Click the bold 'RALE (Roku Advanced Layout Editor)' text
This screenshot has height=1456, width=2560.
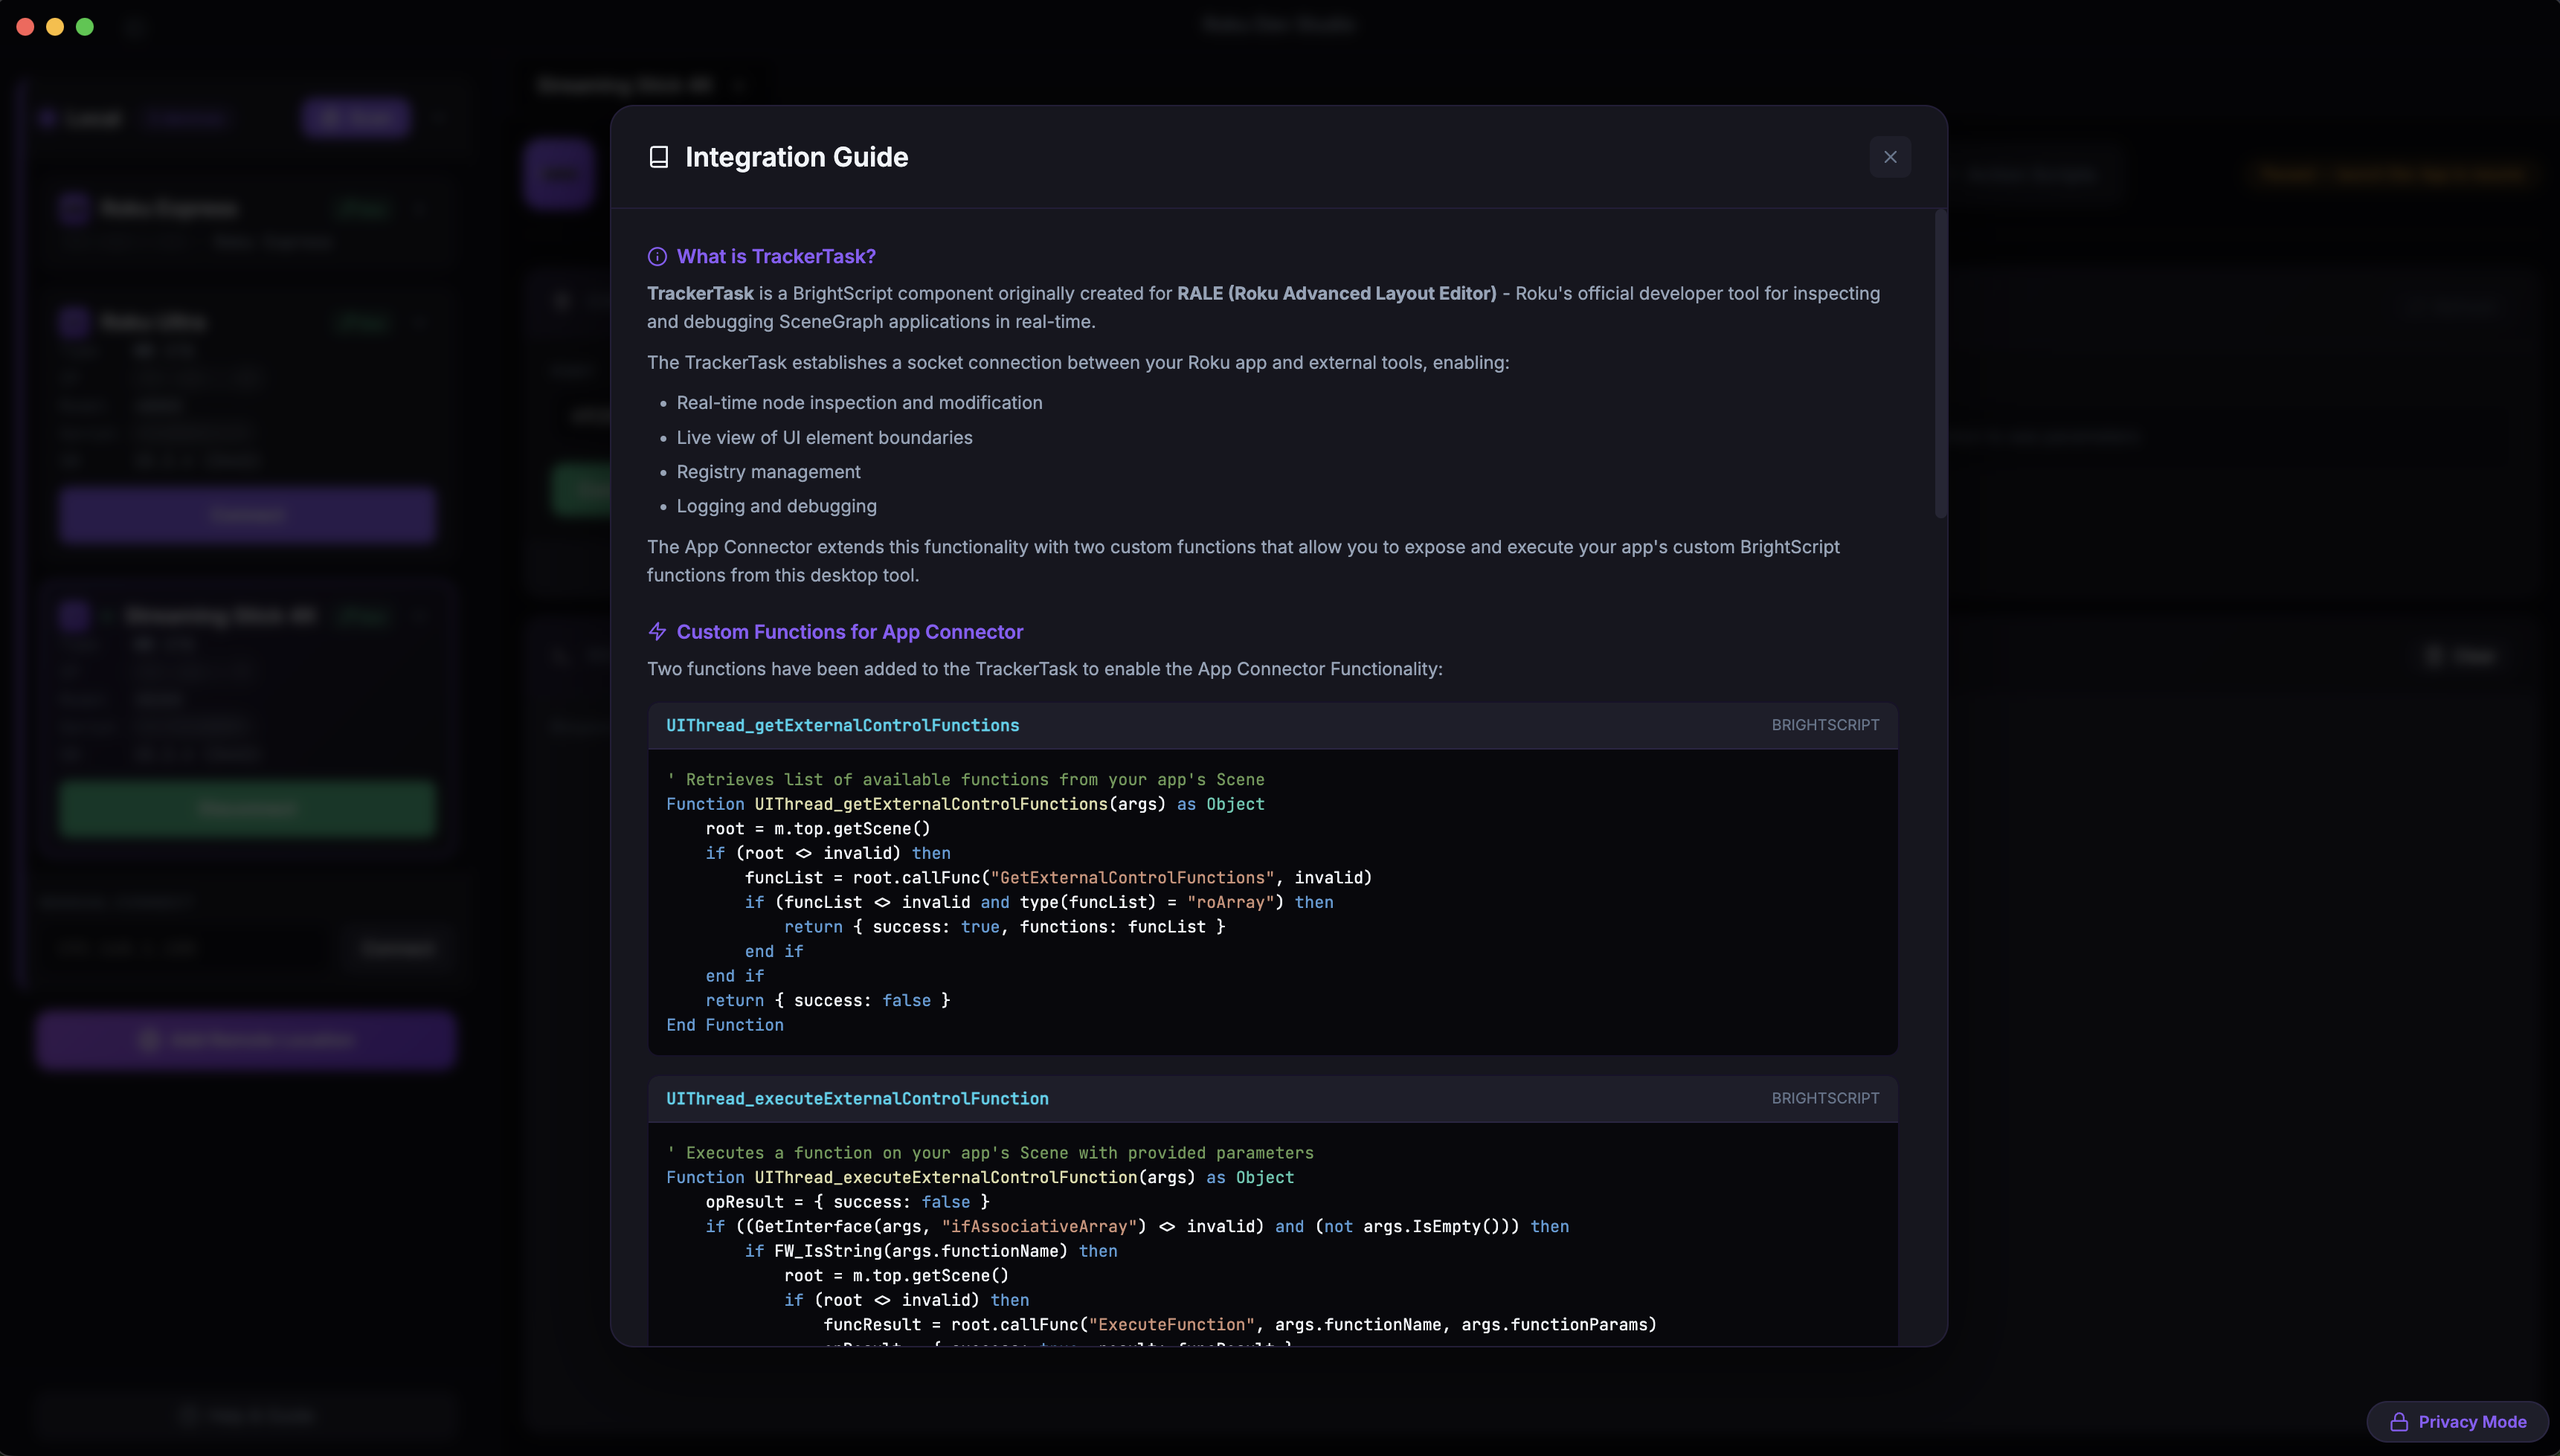click(1336, 293)
